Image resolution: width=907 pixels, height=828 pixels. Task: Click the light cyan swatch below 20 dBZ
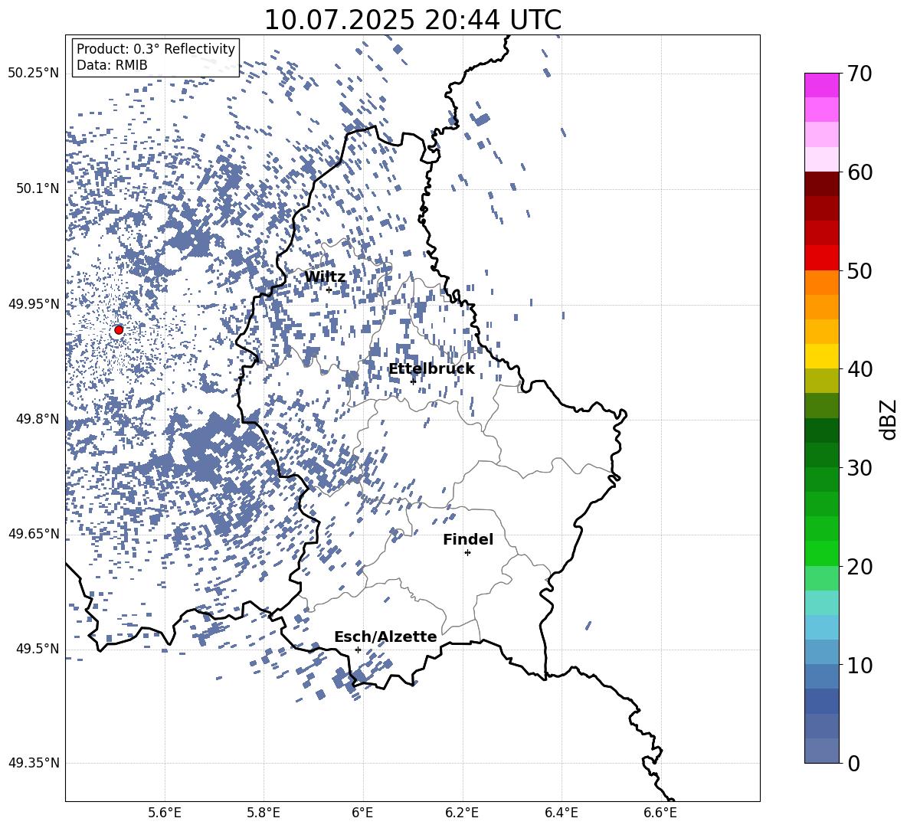pyautogui.click(x=821, y=603)
